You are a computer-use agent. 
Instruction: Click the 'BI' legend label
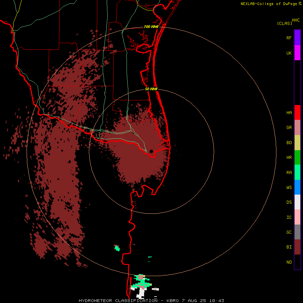click(x=289, y=247)
